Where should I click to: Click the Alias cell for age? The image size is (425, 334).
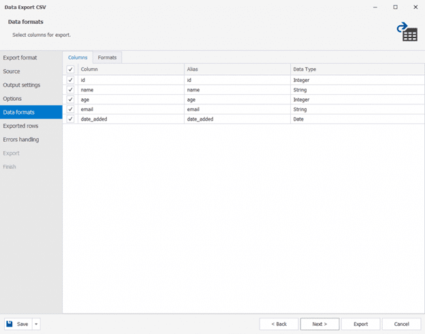point(236,100)
